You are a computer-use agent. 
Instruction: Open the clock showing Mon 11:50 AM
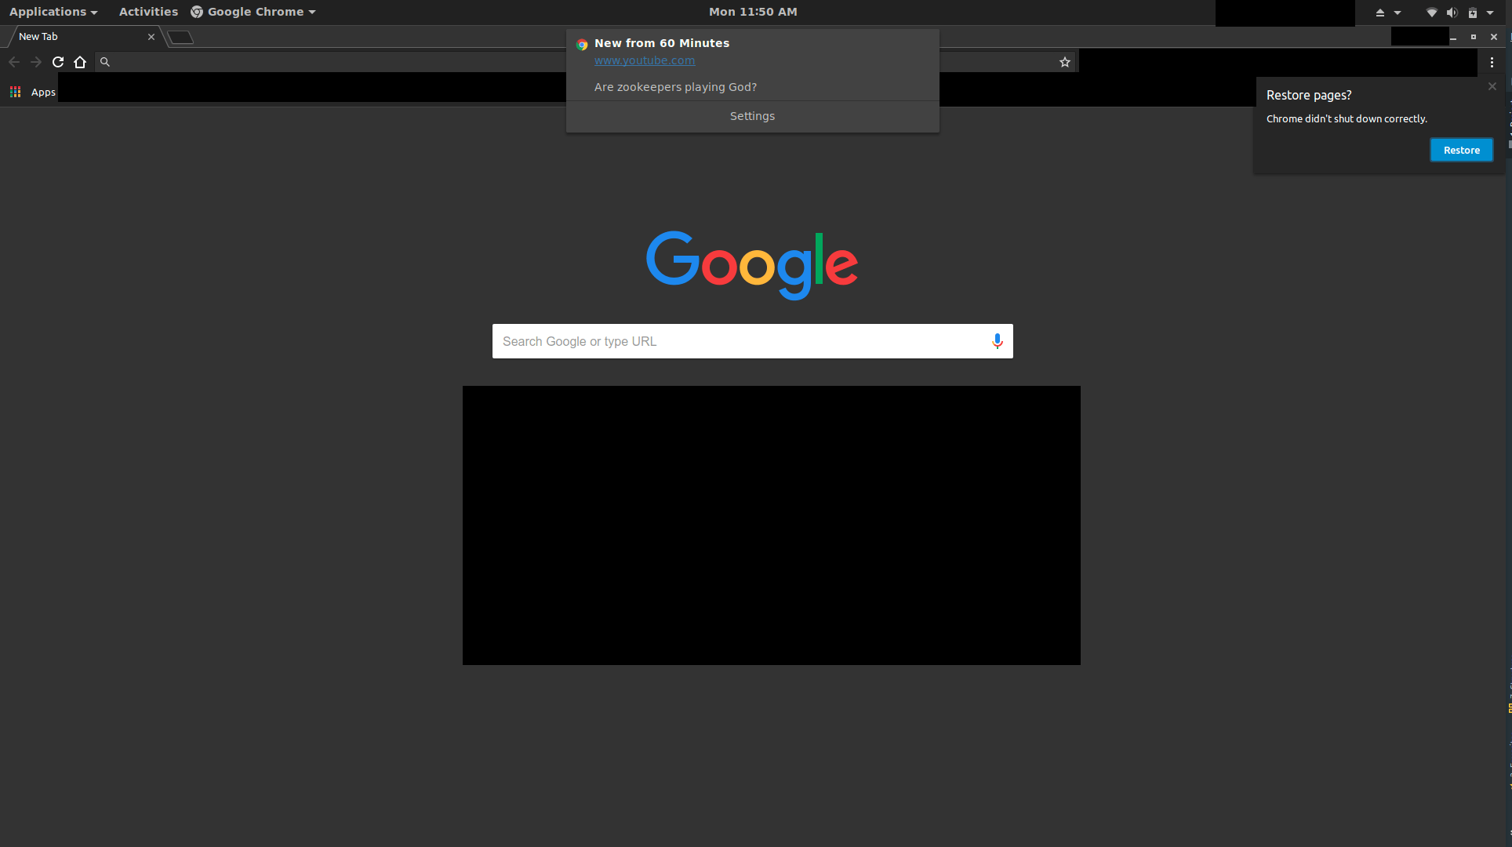click(753, 12)
